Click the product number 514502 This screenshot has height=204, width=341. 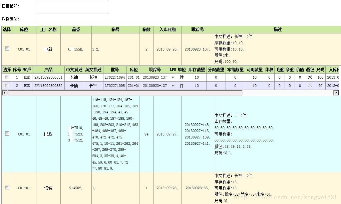[x=75, y=188]
